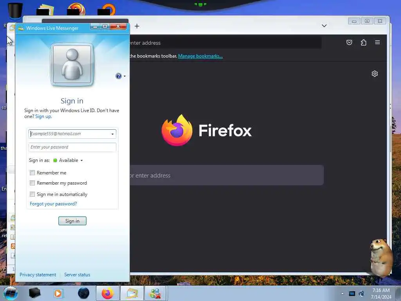Maximize the Firefox window

point(367,21)
